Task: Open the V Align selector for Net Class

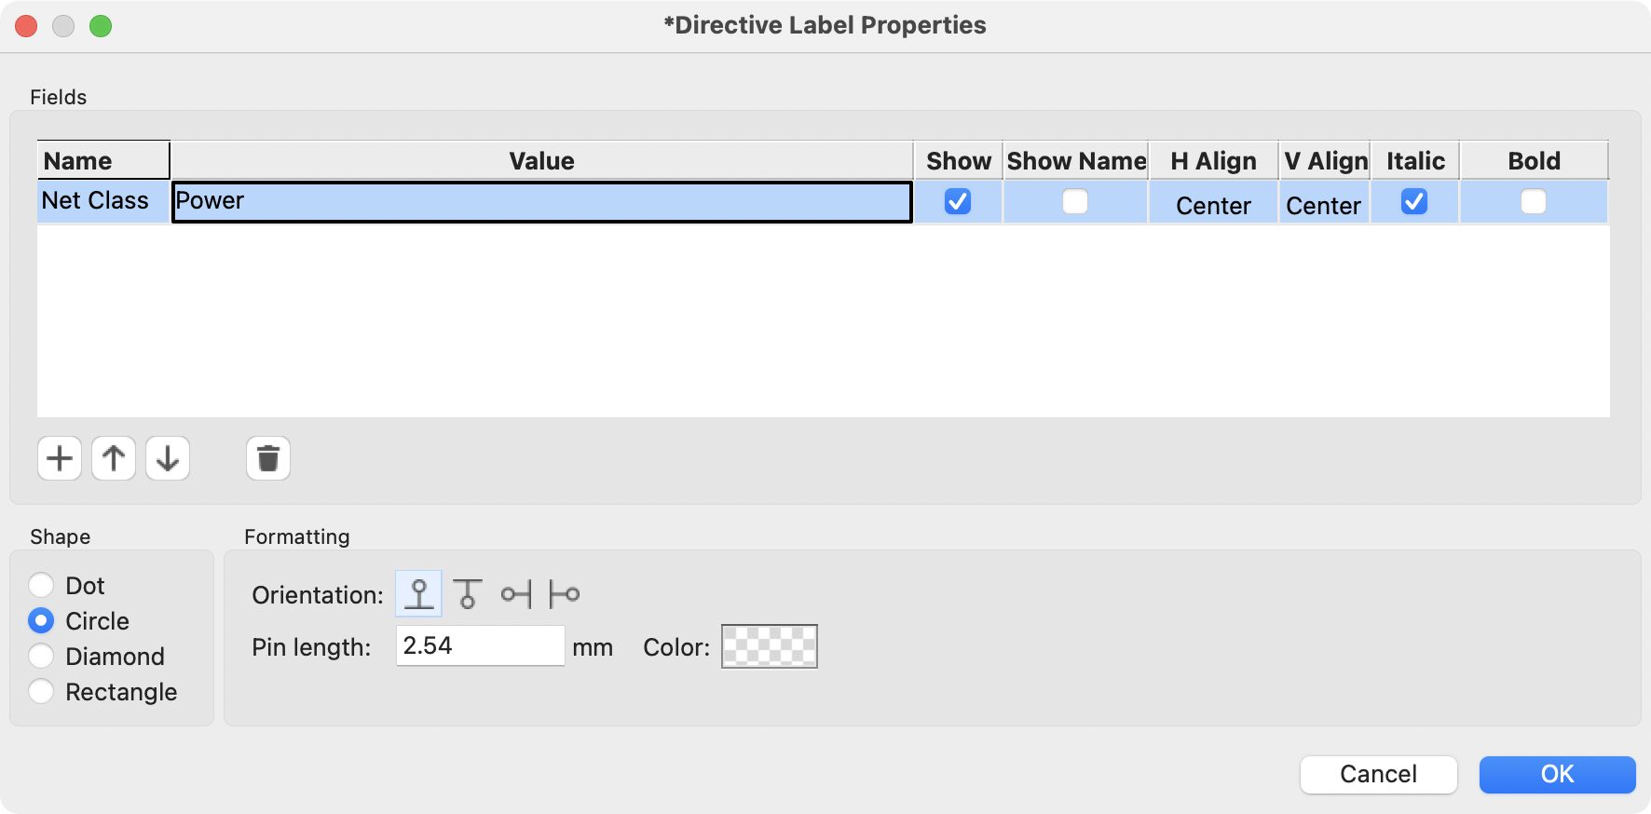Action: click(x=1323, y=205)
